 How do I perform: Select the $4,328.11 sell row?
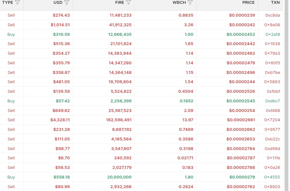tap(141, 120)
